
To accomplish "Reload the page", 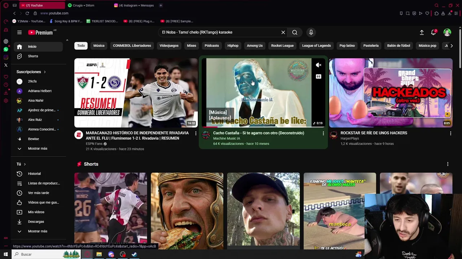I will click(x=27, y=13).
